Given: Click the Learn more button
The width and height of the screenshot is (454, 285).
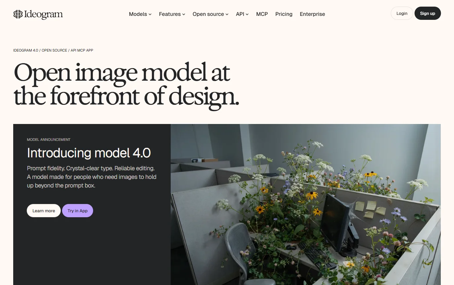Looking at the screenshot, I should coord(44,211).
